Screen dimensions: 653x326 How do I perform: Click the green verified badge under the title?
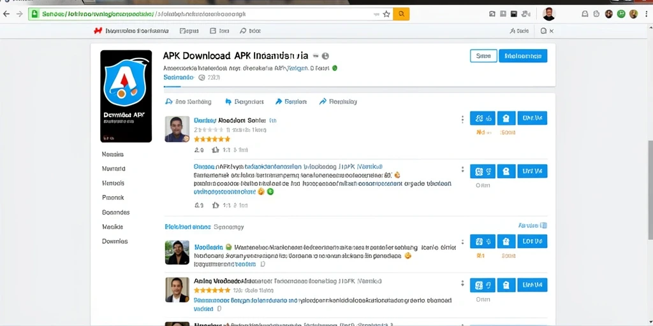coord(334,67)
